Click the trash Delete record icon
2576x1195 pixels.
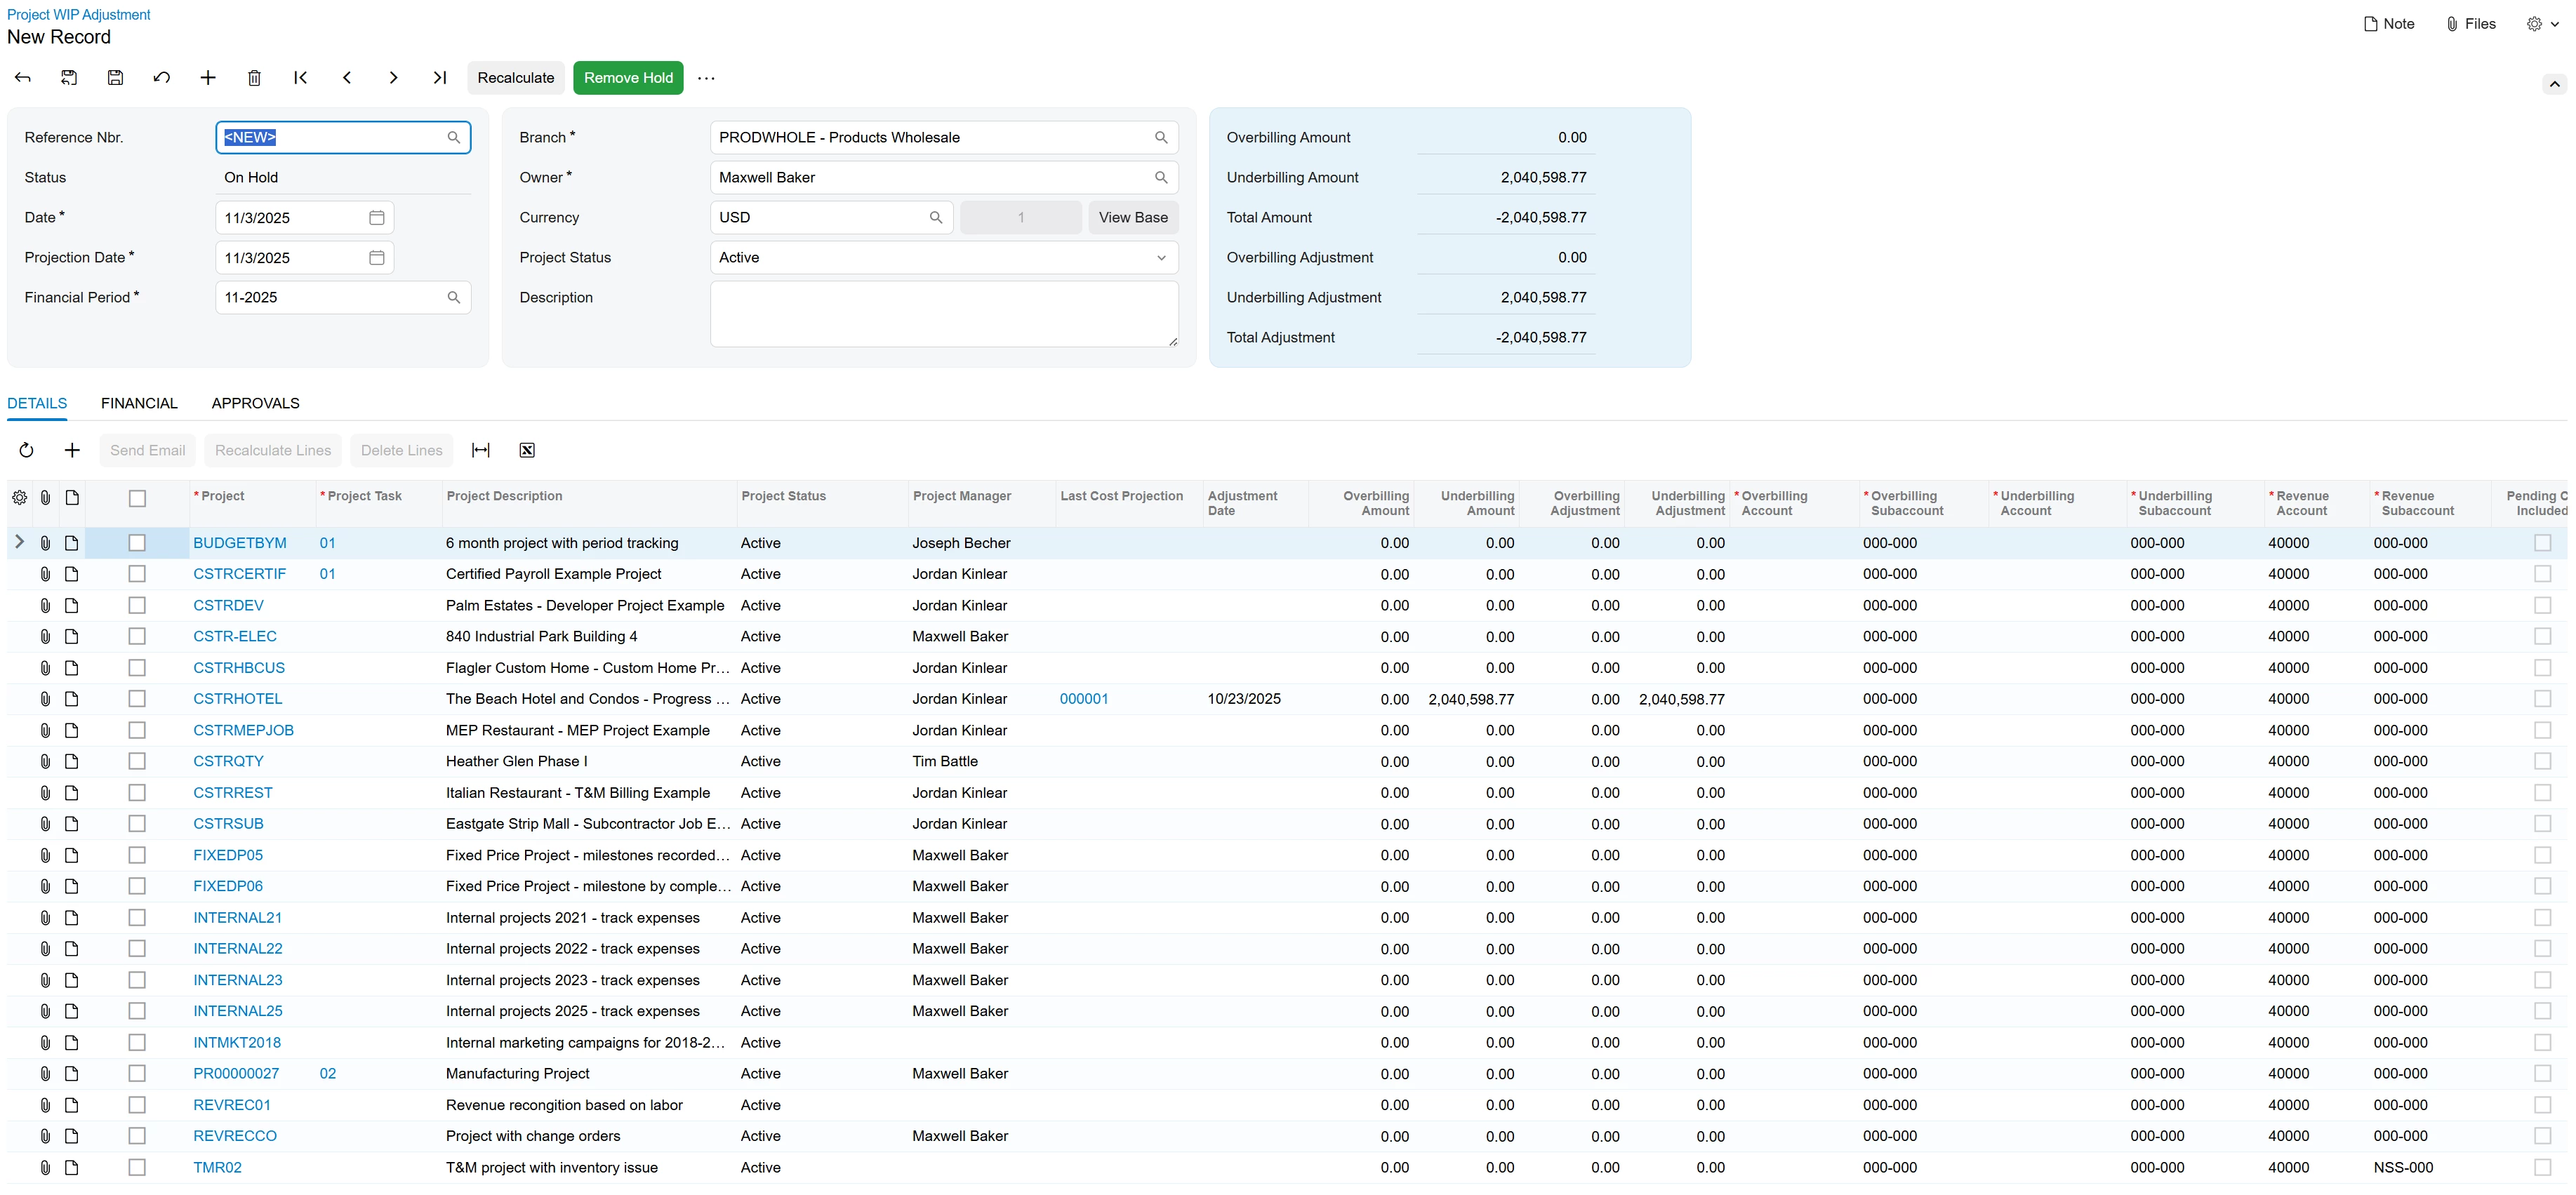254,78
